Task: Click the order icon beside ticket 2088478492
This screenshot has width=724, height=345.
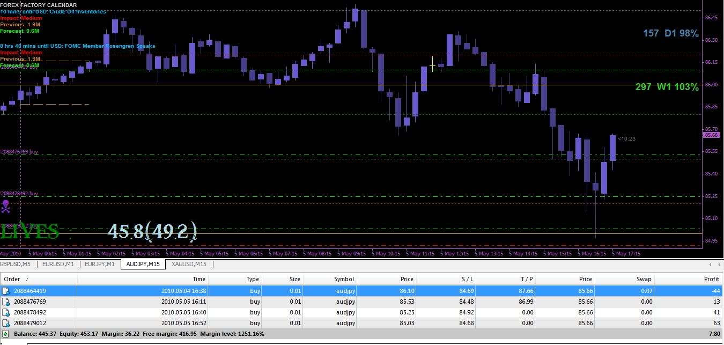Action: coord(6,312)
